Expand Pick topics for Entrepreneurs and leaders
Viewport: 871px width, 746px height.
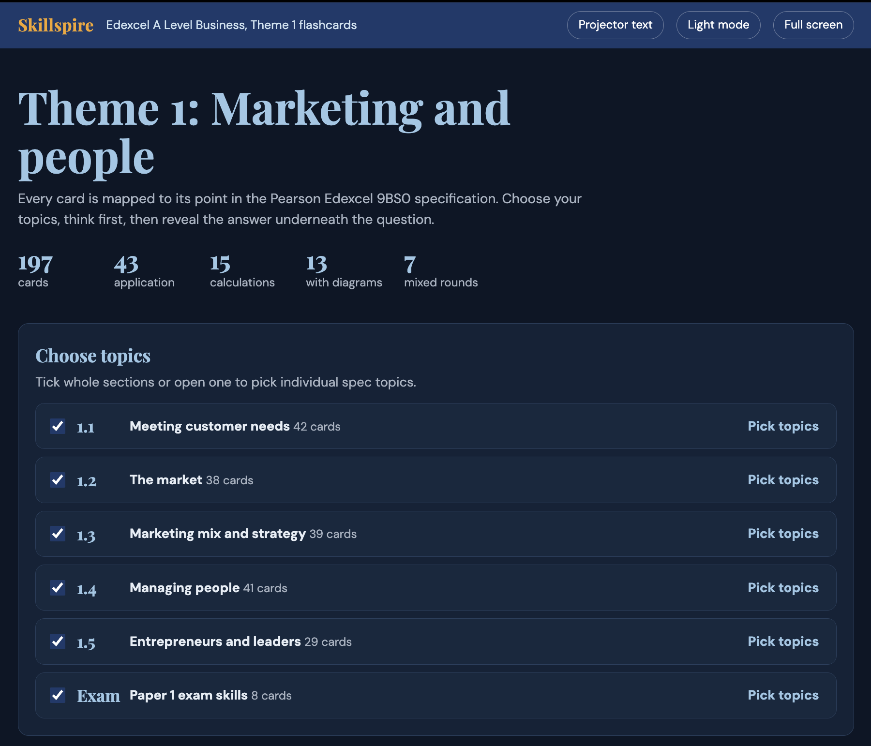coord(783,642)
